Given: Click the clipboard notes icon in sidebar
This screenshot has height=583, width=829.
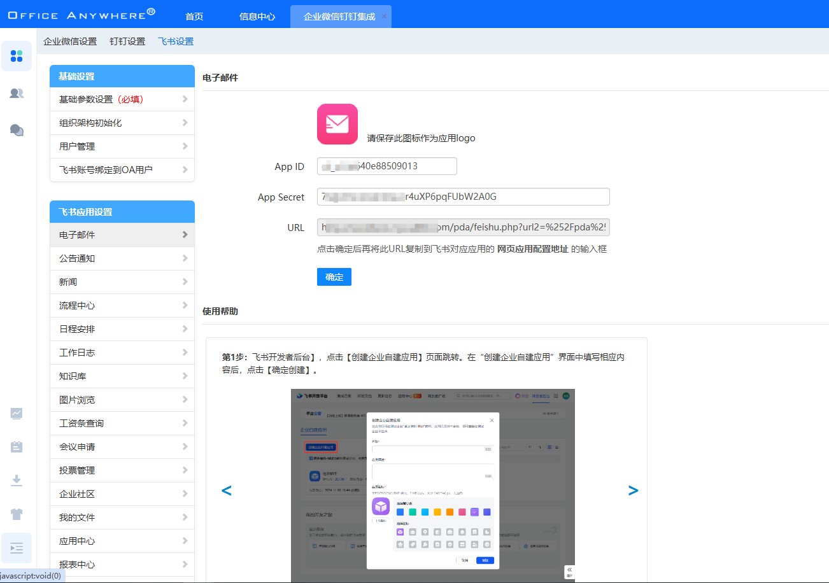Looking at the screenshot, I should 17,447.
